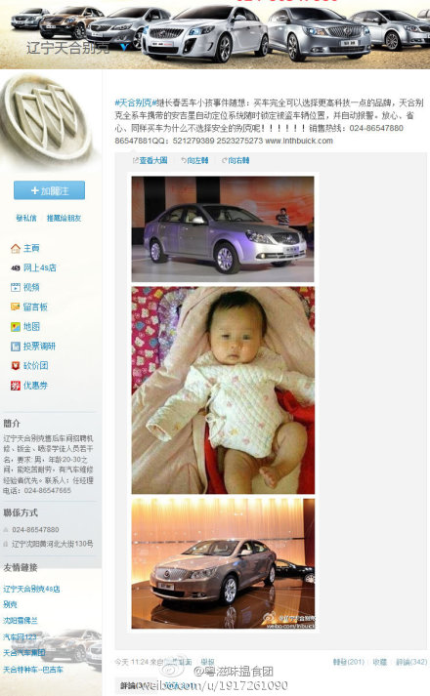430x696 pixels.
Task: Rotate image left with 向左转
Action: pyautogui.click(x=194, y=160)
